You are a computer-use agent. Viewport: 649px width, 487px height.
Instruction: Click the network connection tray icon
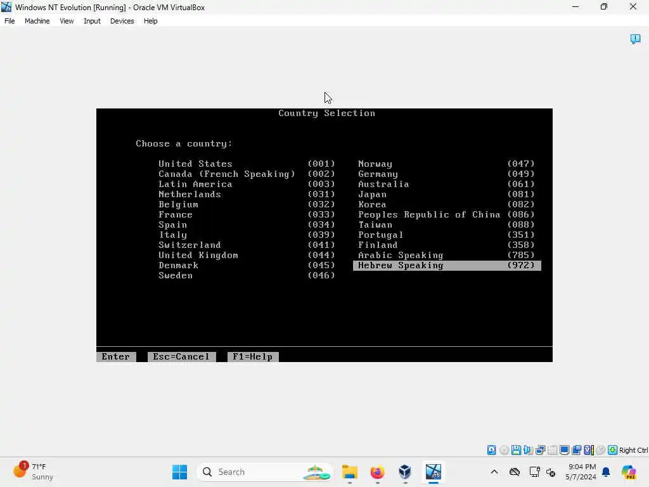pos(534,472)
